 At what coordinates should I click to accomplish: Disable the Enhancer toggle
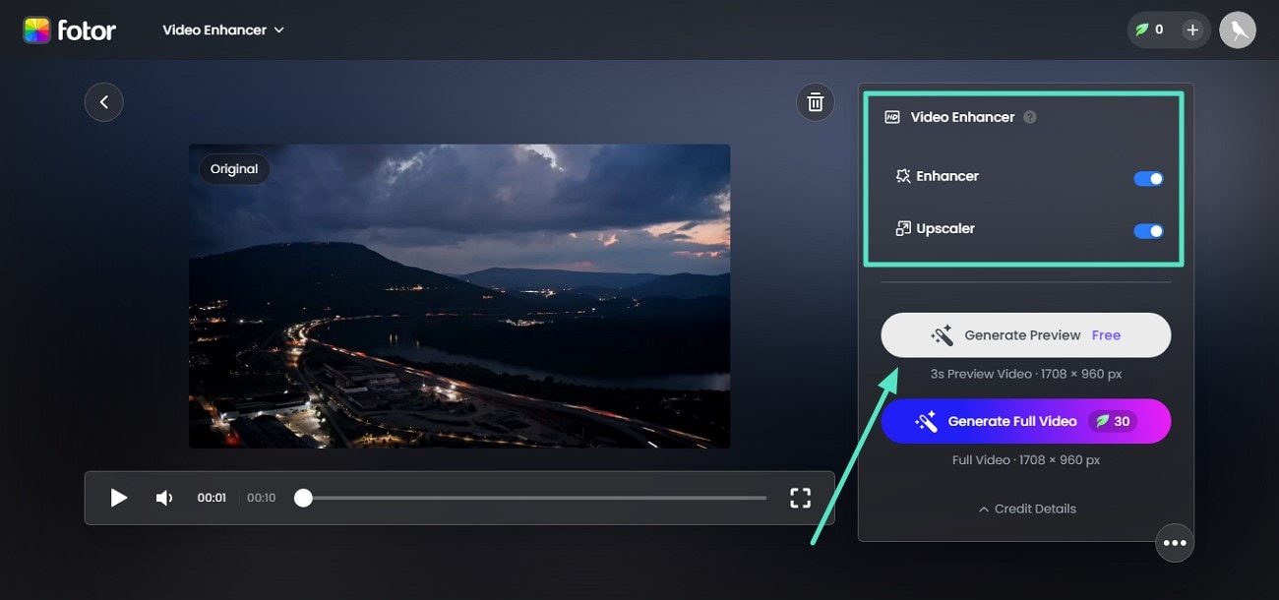(1147, 178)
